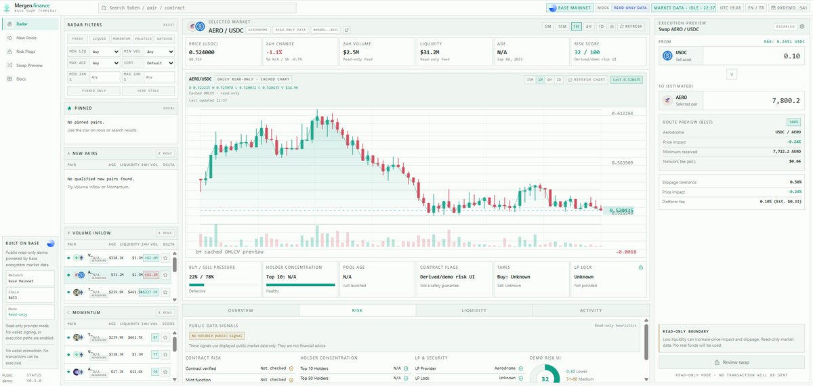Click the Pinned panel star icon
The image size is (813, 386).
click(x=69, y=108)
